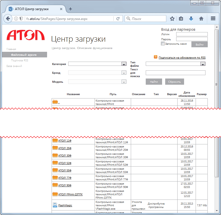Click the orange RSS feed icon

(x=156, y=57)
